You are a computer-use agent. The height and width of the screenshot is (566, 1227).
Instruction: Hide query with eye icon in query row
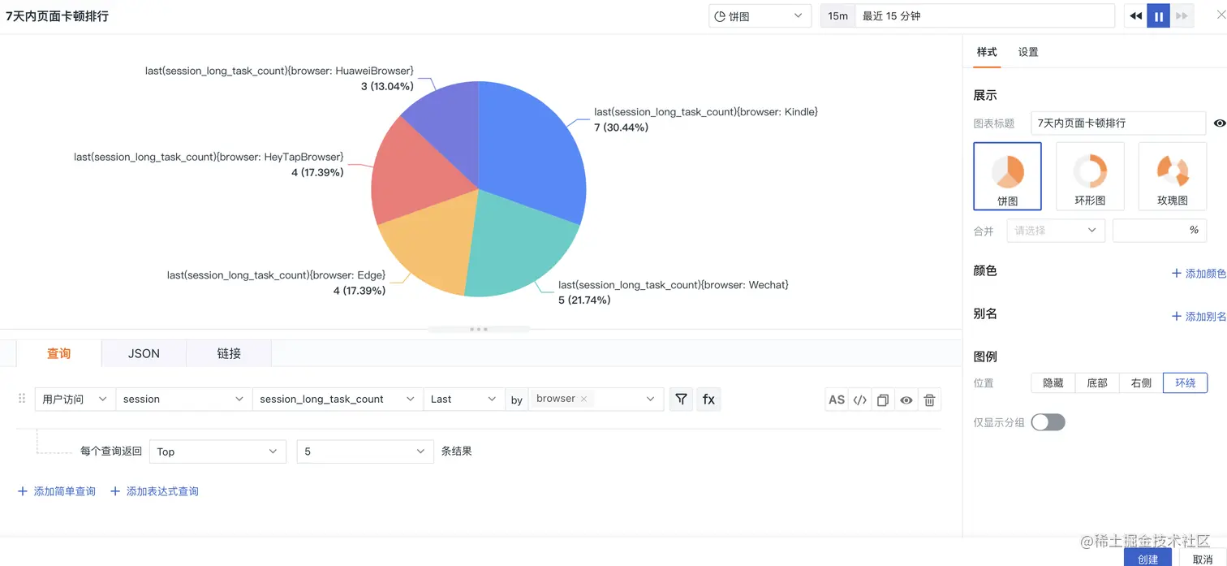coord(906,400)
